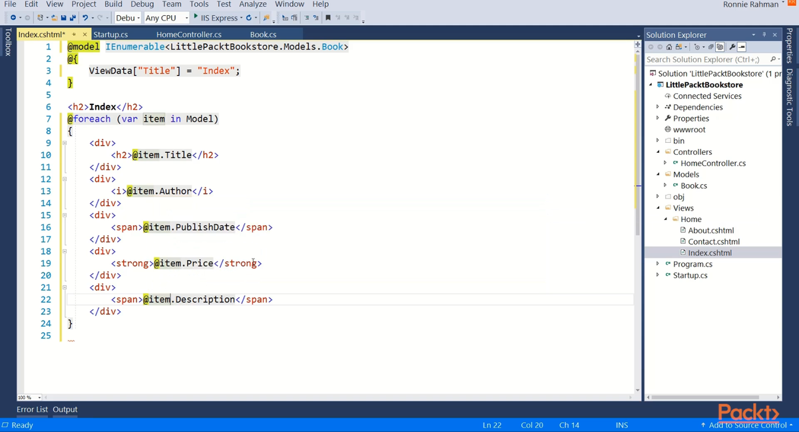Start debugging with green IIS Express play arrow
The width and height of the screenshot is (799, 432).
pos(196,17)
